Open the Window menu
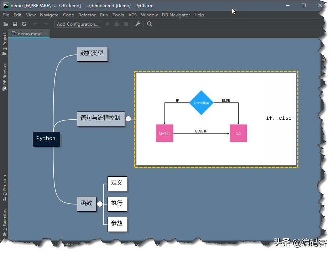Viewport: 334px width, 254px height. click(x=149, y=15)
